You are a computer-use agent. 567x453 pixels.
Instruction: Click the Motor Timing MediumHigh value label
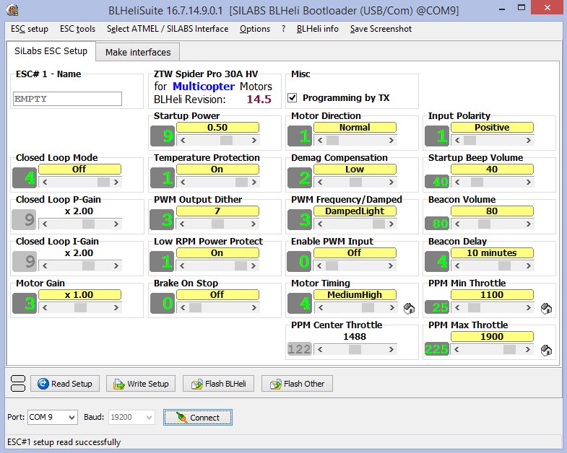(x=355, y=295)
